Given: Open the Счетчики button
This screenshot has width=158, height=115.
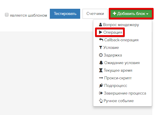Looking at the screenshot, I should point(95,14).
